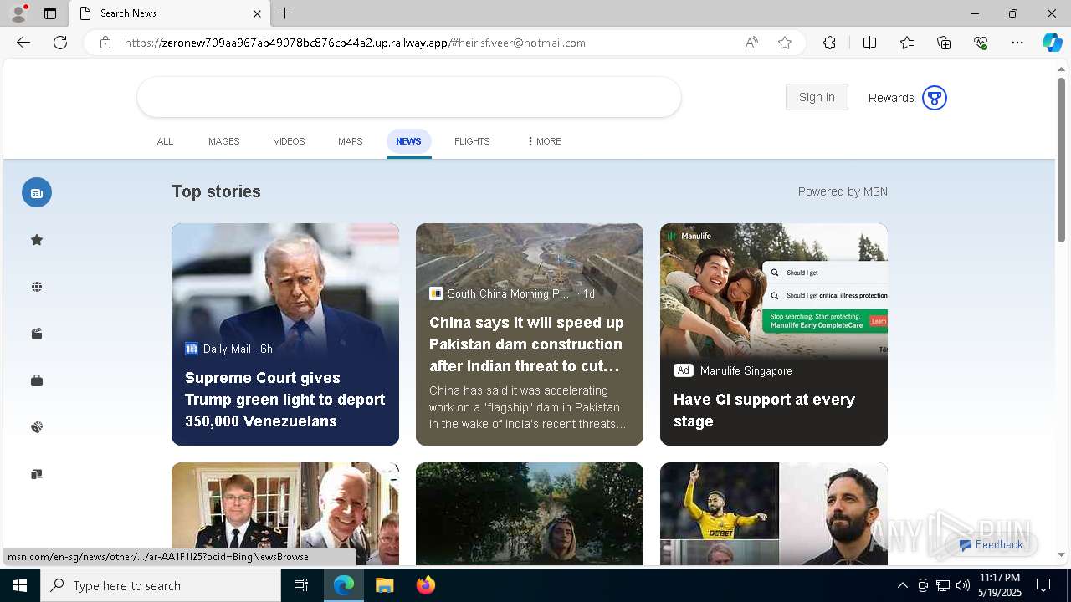The height and width of the screenshot is (602, 1071).
Task: Open Split screen icon
Action: [869, 43]
